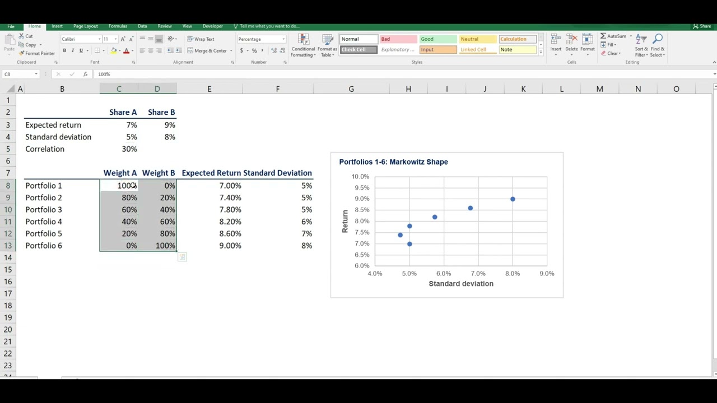Switch to the Developer tab
This screenshot has height=403, width=717.
tap(212, 26)
